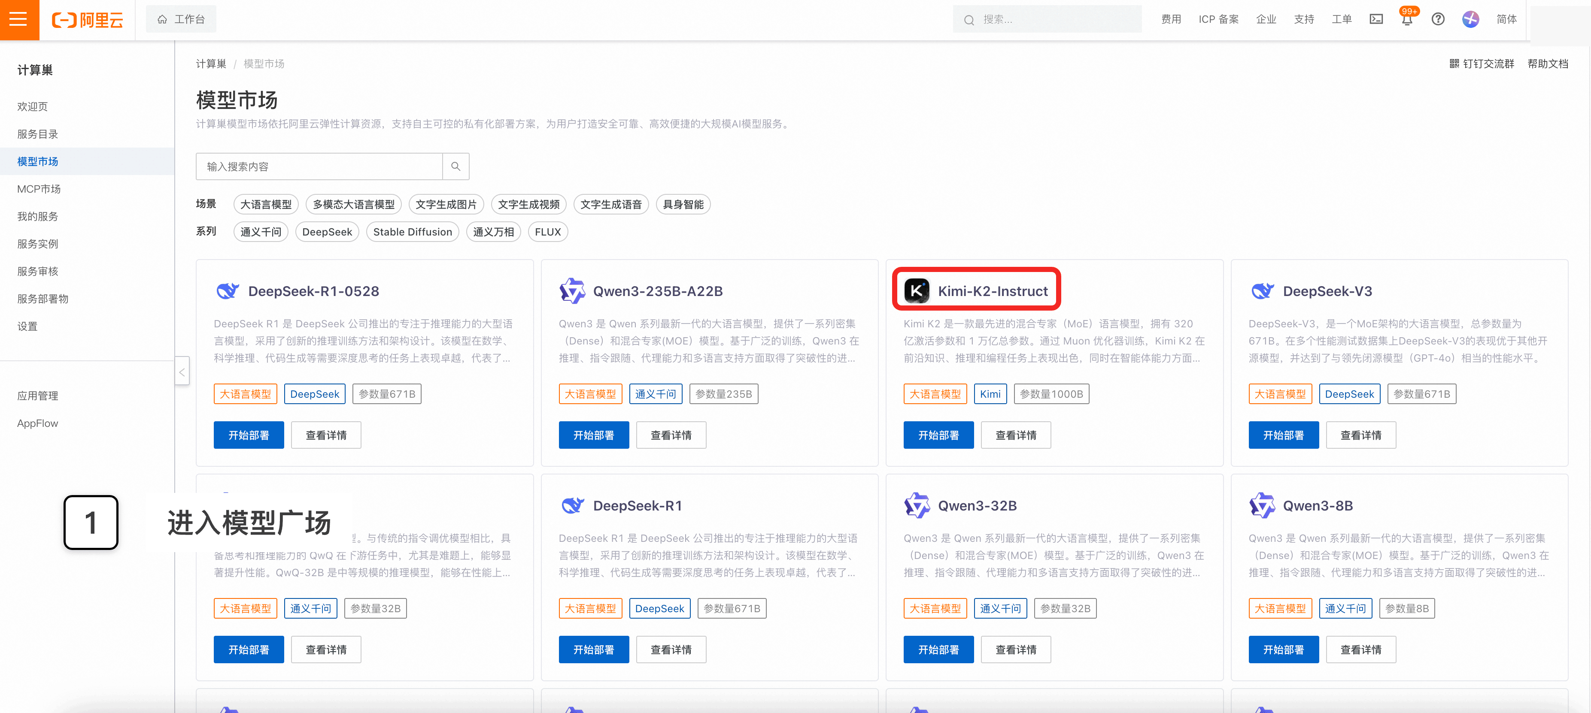Open 工单 in the top navigation

(x=1342, y=19)
